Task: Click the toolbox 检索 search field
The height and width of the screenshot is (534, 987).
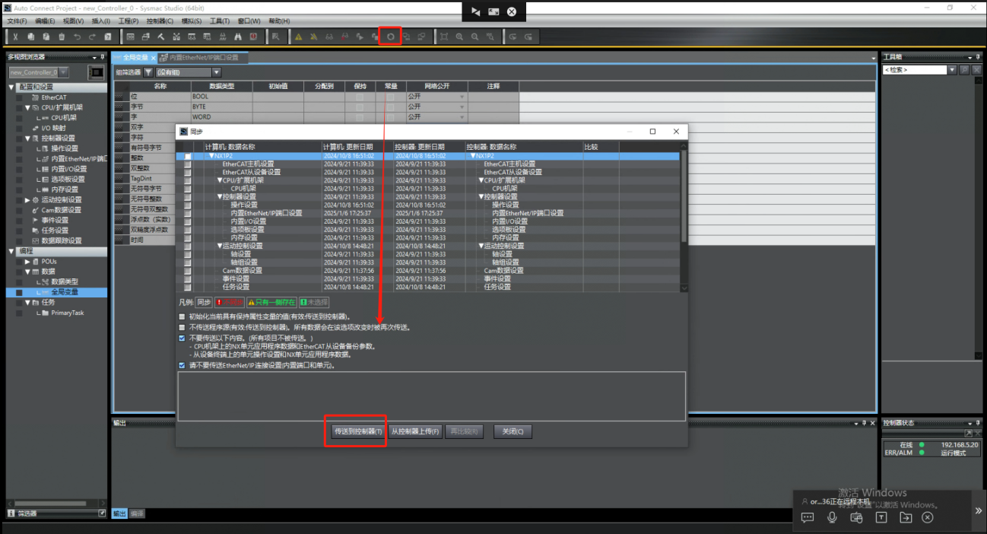Action: point(914,70)
